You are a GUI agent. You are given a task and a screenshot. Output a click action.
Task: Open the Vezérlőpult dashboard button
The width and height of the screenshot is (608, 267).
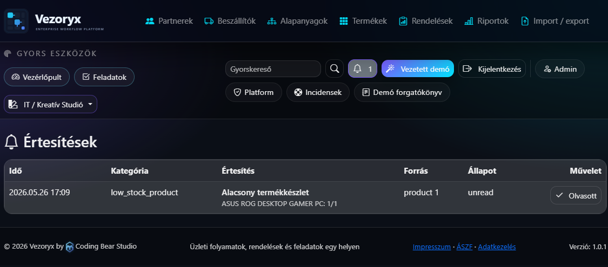(x=36, y=77)
